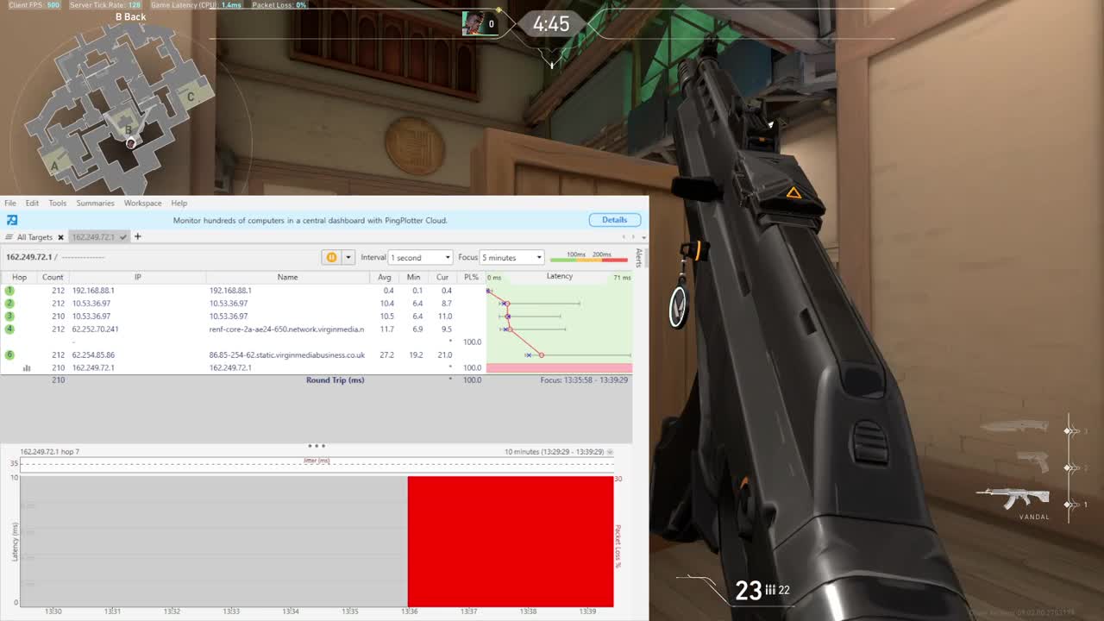This screenshot has width=1104, height=621.
Task: Click the 100ms/200ms latency color scale
Action: coord(589,257)
